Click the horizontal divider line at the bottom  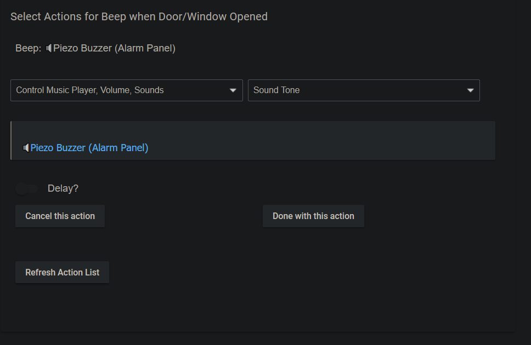click(x=257, y=332)
